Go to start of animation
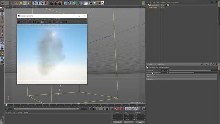The width and height of the screenshot is (220, 124). pos(90,109)
